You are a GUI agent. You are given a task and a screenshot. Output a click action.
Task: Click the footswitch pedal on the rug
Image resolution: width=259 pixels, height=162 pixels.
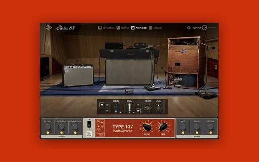129,92
